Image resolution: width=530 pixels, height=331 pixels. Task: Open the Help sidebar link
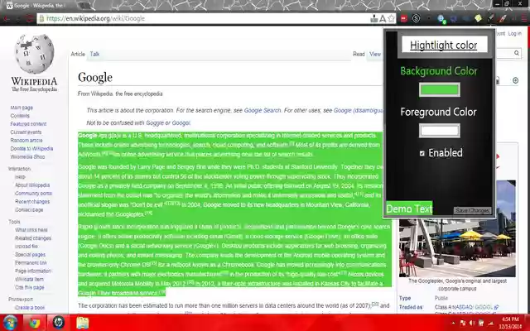20,177
